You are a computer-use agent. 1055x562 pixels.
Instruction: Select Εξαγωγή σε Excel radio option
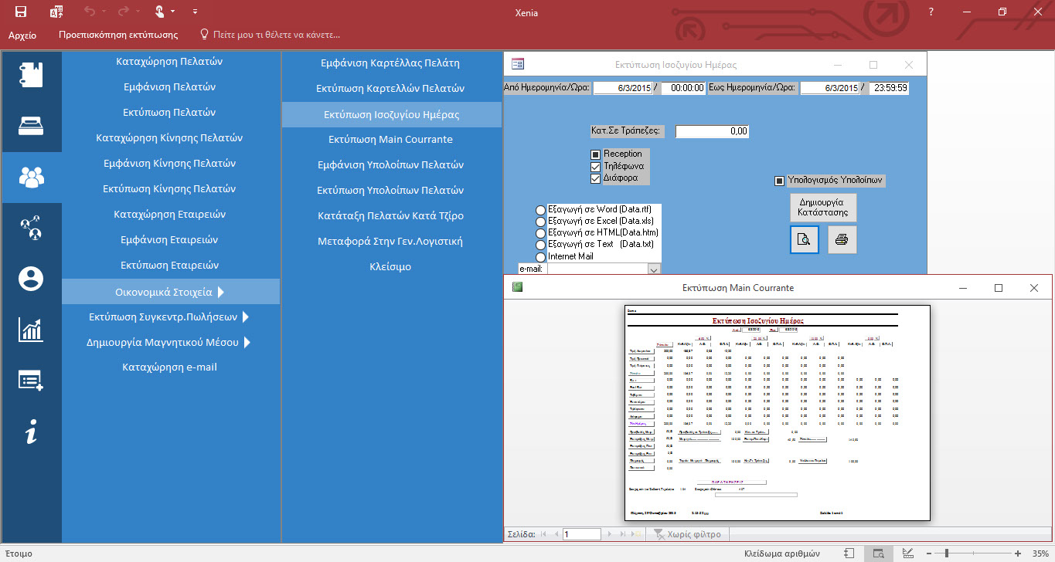coord(540,222)
